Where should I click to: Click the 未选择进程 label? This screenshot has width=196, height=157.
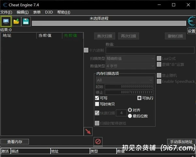(x=99, y=18)
